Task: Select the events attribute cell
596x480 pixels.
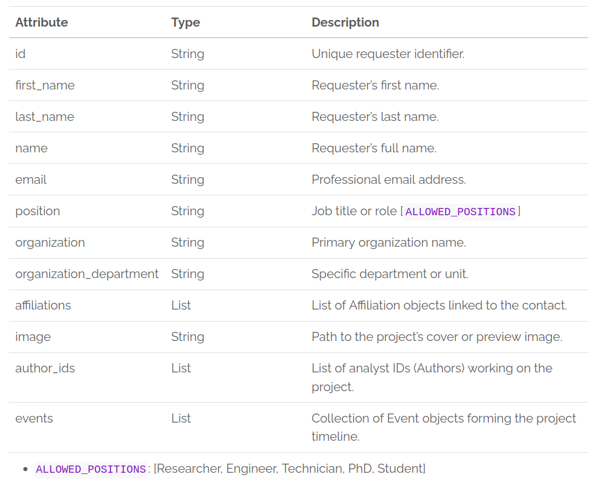Action: coord(34,418)
